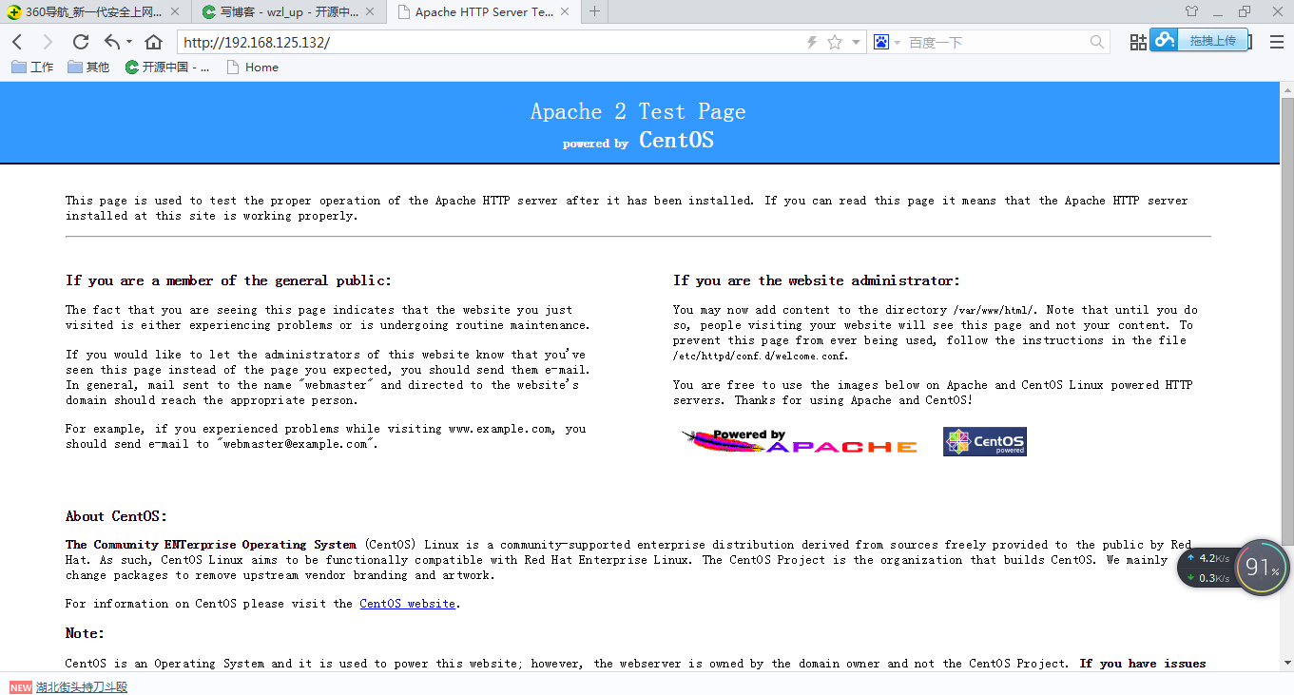Screen dimensions: 1294x695
Task: Reload the Apache test page
Action: coord(80,41)
